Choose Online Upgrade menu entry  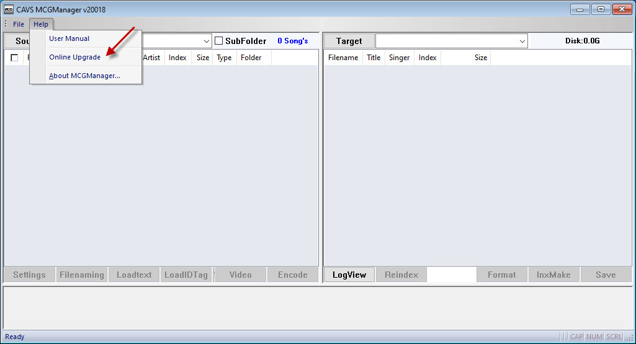(x=74, y=57)
